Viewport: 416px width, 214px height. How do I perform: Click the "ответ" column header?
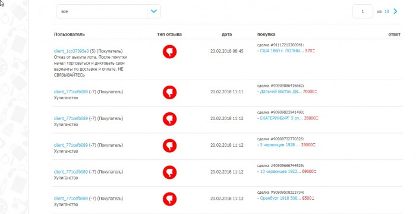coord(394,34)
